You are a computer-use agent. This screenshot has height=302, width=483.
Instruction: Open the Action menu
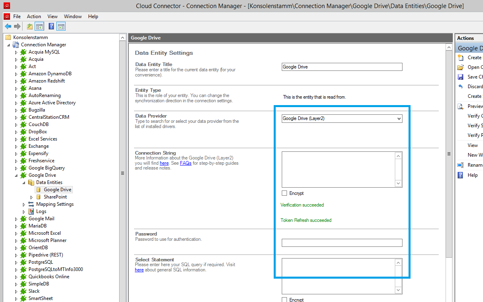[34, 17]
